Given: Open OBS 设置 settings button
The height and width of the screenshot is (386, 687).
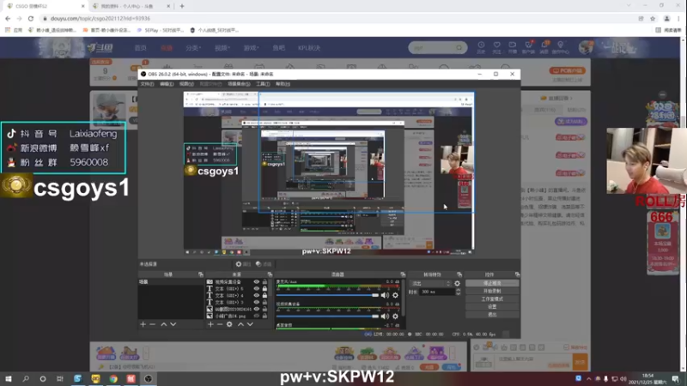Looking at the screenshot, I should 492,307.
